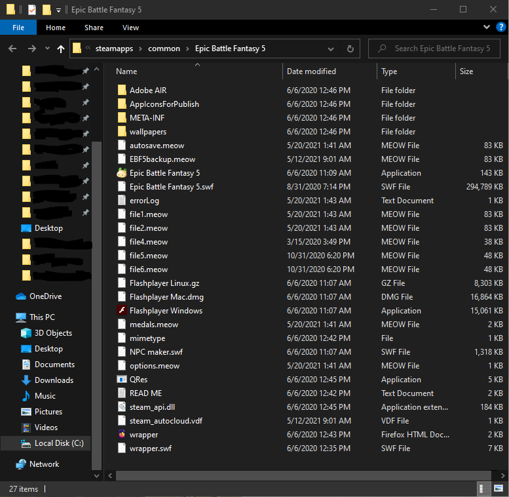This screenshot has height=497, width=509.
Task: Open the Help question mark icon
Action: coord(500,28)
